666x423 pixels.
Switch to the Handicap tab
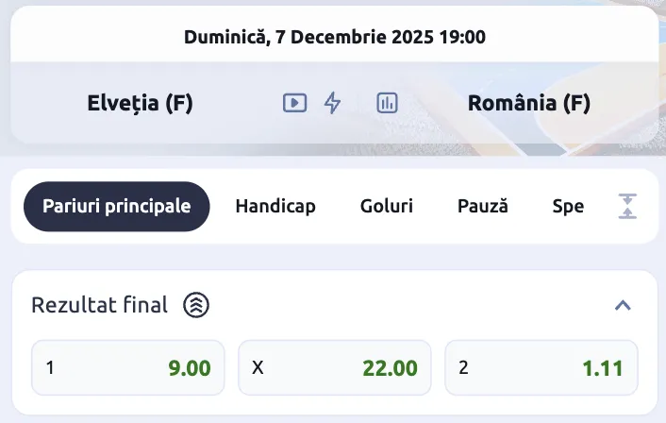275,206
